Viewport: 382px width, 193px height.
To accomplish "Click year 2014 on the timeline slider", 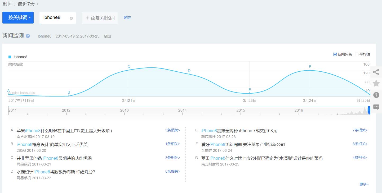I will [x=183, y=110].
